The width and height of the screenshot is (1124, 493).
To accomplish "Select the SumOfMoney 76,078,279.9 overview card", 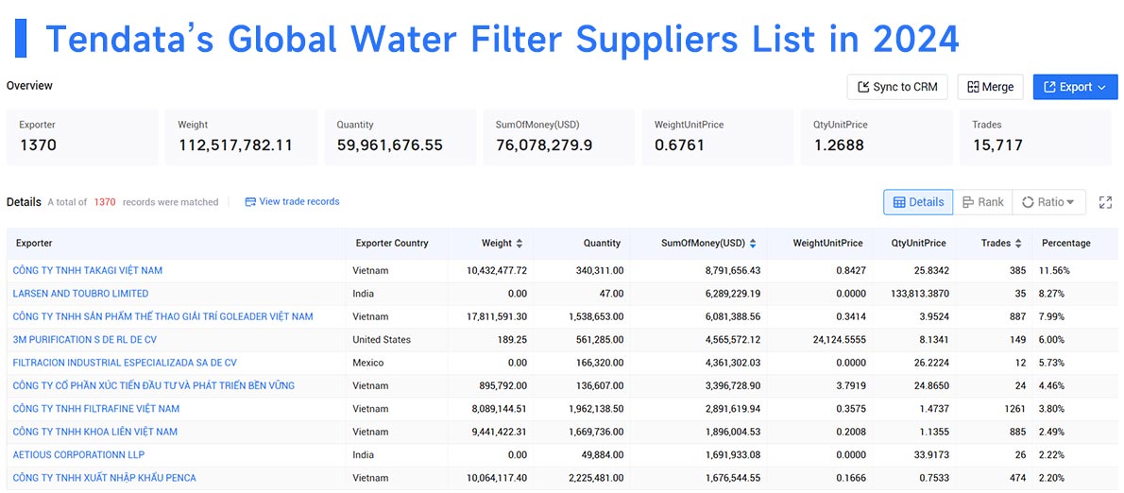I will [559, 137].
